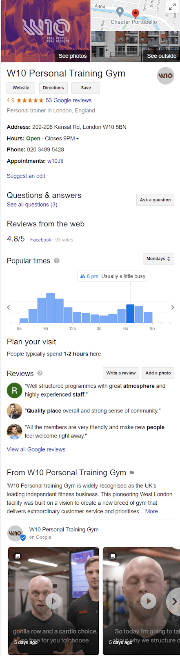
Task: Click Reviews help question mark icon
Action: click(x=40, y=373)
